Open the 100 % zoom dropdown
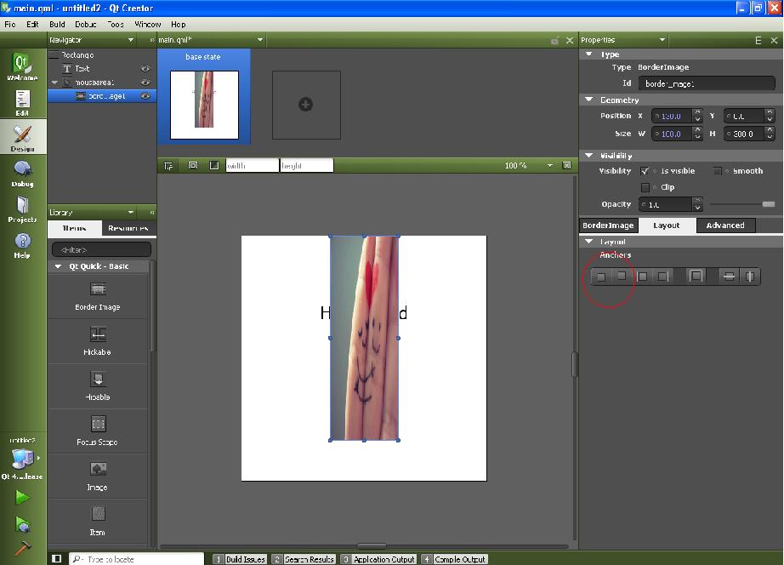This screenshot has height=565, width=784. [550, 165]
